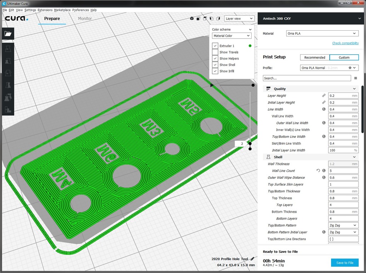
Task: Collapse the Quality settings section
Action: [354, 89]
